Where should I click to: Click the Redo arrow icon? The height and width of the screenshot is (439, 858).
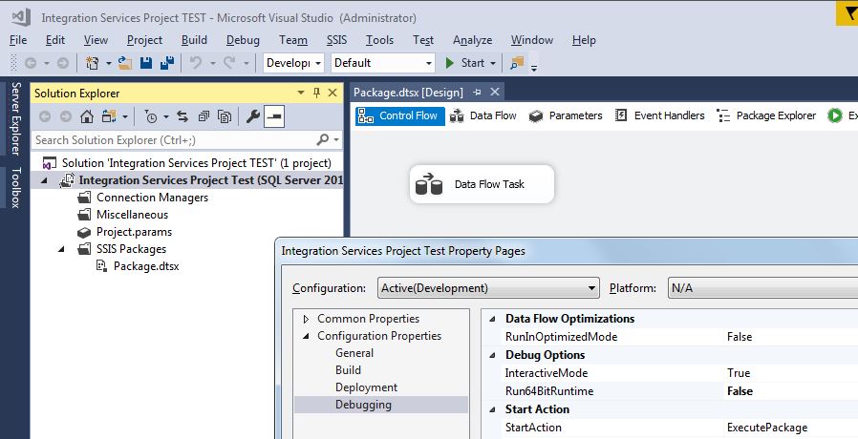click(x=229, y=63)
